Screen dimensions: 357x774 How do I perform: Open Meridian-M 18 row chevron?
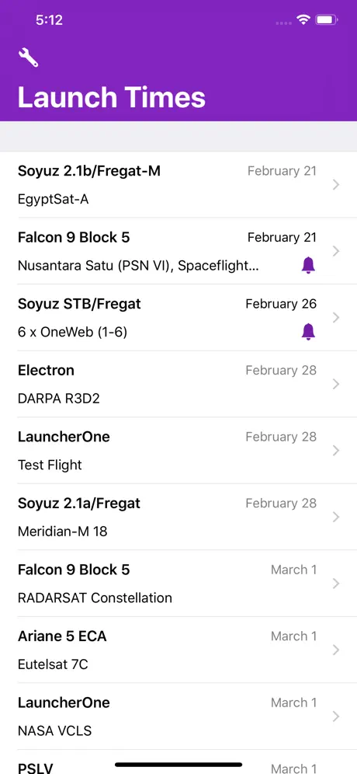click(336, 517)
